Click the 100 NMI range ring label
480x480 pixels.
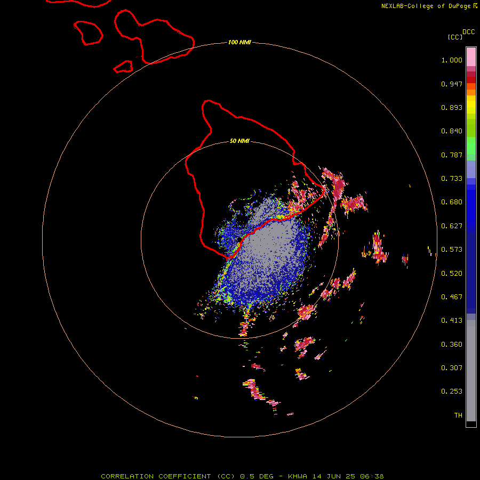click(239, 42)
